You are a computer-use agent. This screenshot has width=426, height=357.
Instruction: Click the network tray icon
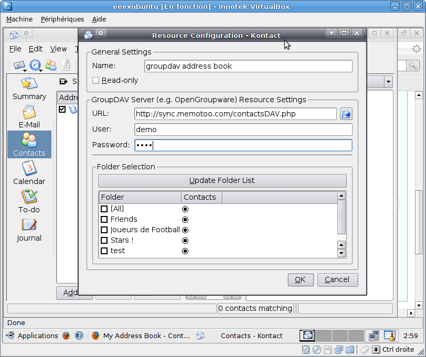click(374, 336)
